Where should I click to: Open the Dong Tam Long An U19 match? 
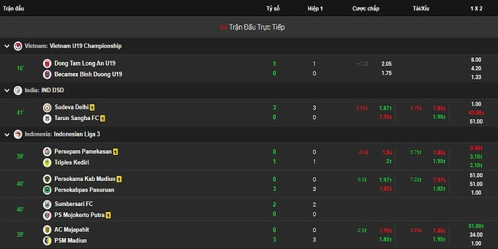tap(85, 63)
